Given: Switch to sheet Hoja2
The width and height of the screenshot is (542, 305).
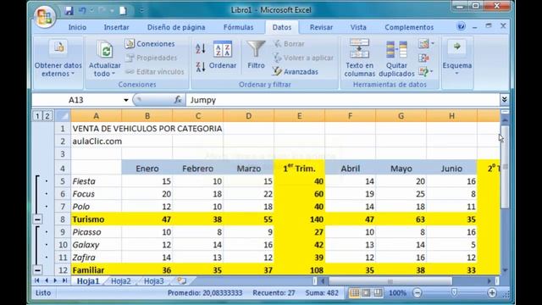Looking at the screenshot, I should click(x=120, y=280).
